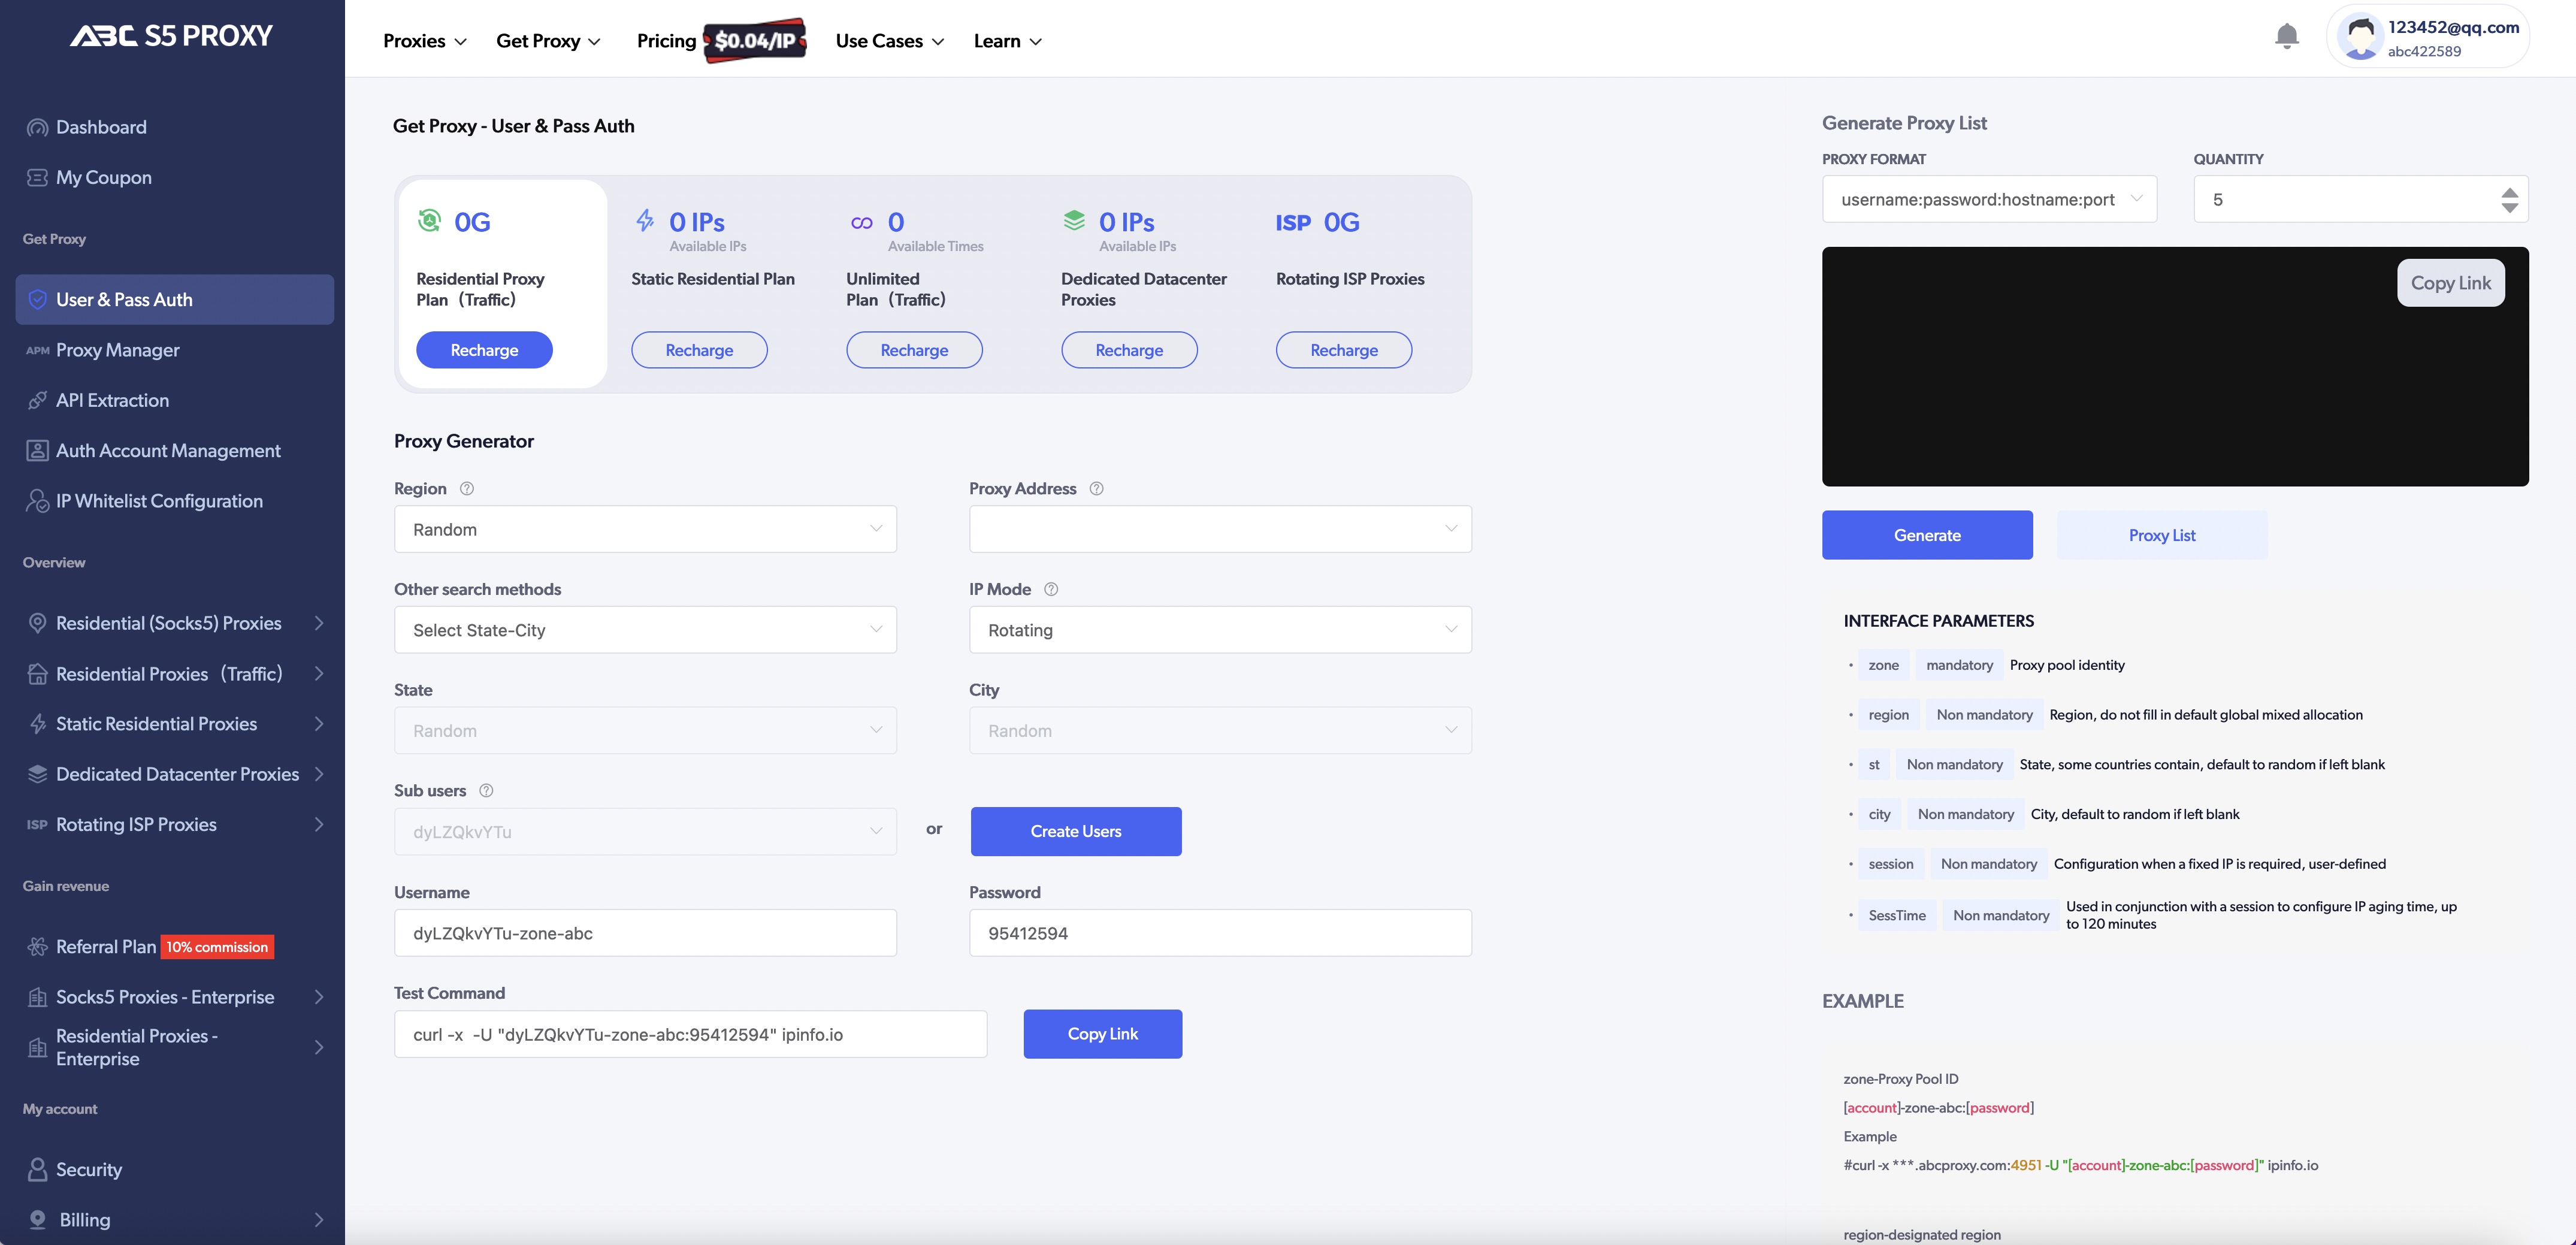The width and height of the screenshot is (2576, 1245).
Task: Click the Sub users help icon
Action: [486, 790]
